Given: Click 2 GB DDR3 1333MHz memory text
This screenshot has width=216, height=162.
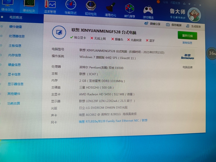Looking at the screenshot, I should pos(102,81).
